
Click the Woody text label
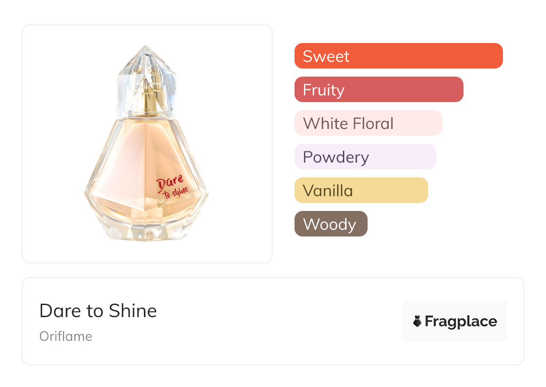329,224
